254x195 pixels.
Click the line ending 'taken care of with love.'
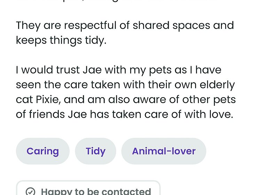[x=124, y=114]
